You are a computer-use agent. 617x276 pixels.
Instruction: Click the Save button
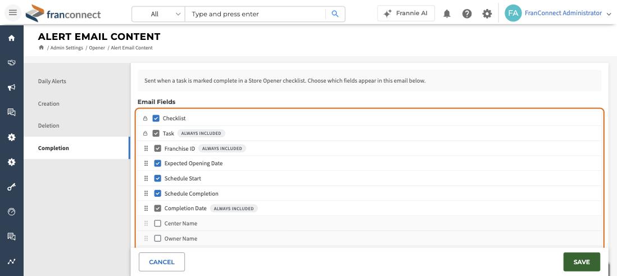[x=582, y=262]
